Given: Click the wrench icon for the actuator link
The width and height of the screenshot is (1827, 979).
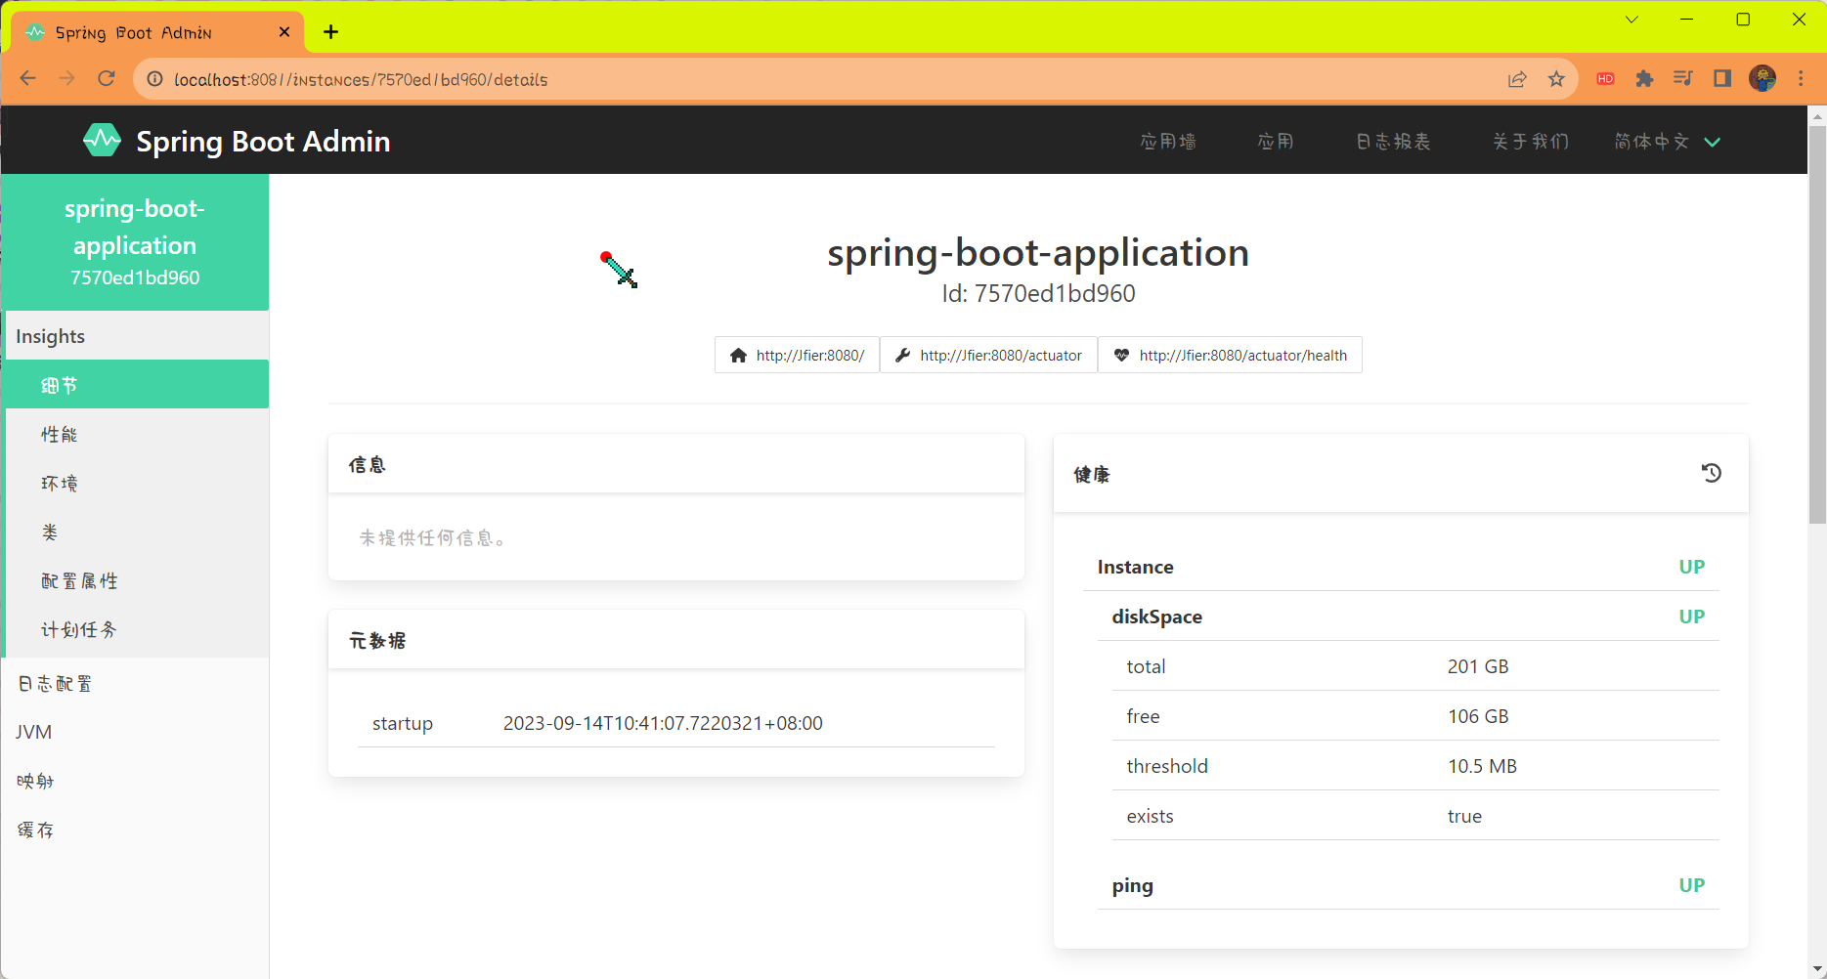Looking at the screenshot, I should click(903, 356).
